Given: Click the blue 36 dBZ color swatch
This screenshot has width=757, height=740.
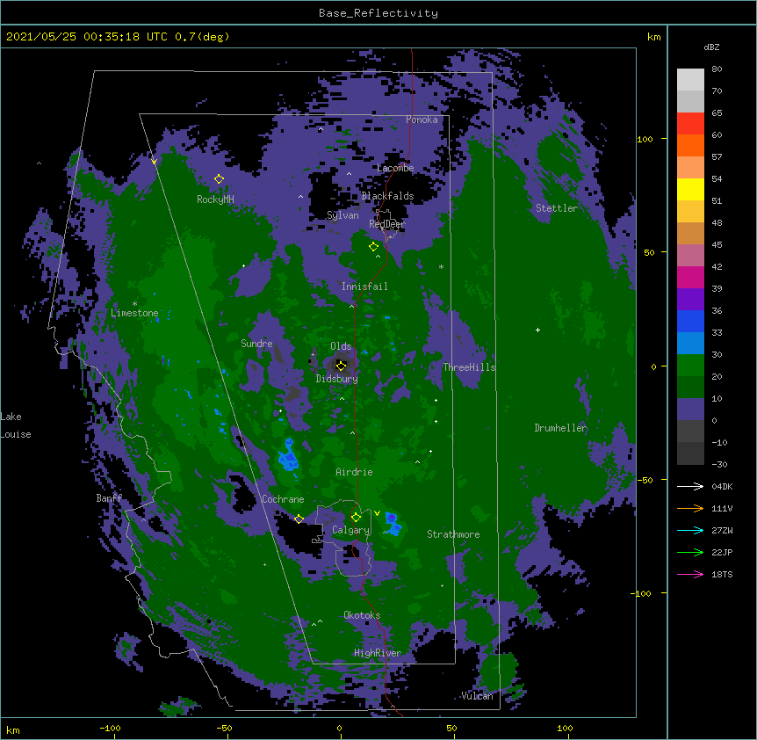Looking at the screenshot, I should click(690, 321).
